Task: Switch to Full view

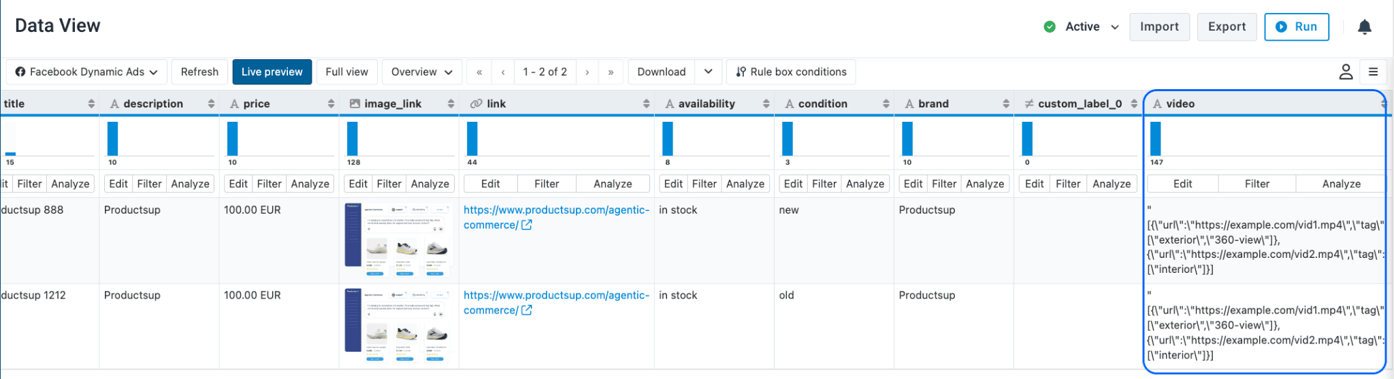Action: (346, 72)
